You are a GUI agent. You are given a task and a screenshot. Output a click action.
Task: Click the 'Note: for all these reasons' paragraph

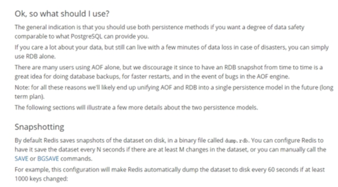pyautogui.click(x=174, y=92)
